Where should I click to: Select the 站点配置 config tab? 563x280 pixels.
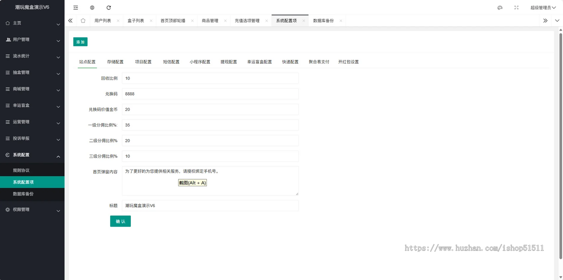(87, 62)
